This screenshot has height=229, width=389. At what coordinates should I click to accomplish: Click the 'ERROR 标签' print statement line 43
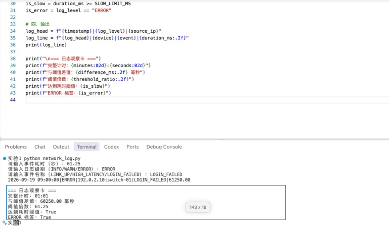(x=68, y=93)
